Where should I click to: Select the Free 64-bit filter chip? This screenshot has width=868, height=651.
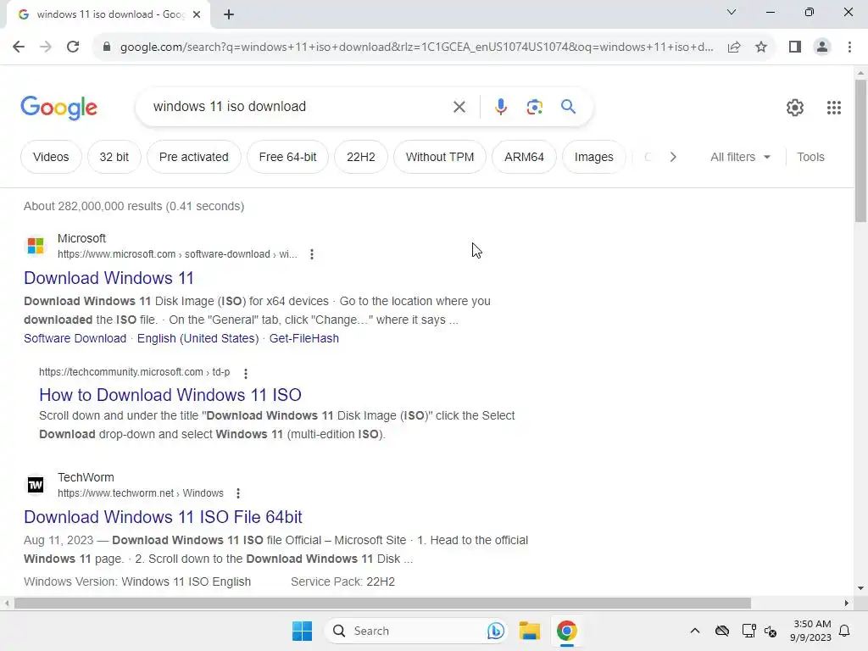pyautogui.click(x=288, y=157)
